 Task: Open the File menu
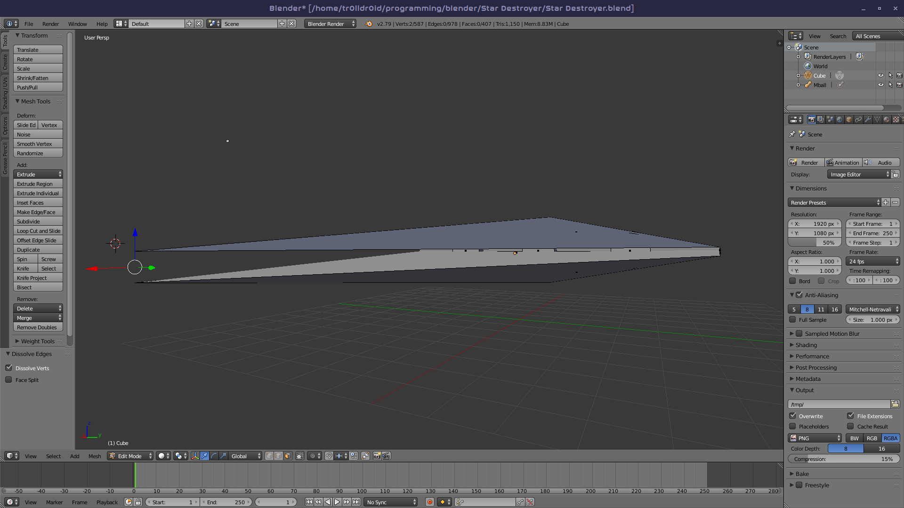pos(29,24)
